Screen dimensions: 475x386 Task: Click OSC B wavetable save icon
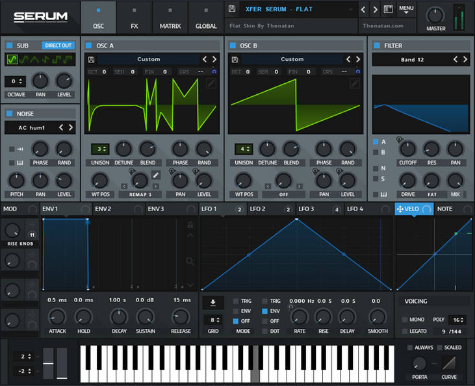(235, 59)
